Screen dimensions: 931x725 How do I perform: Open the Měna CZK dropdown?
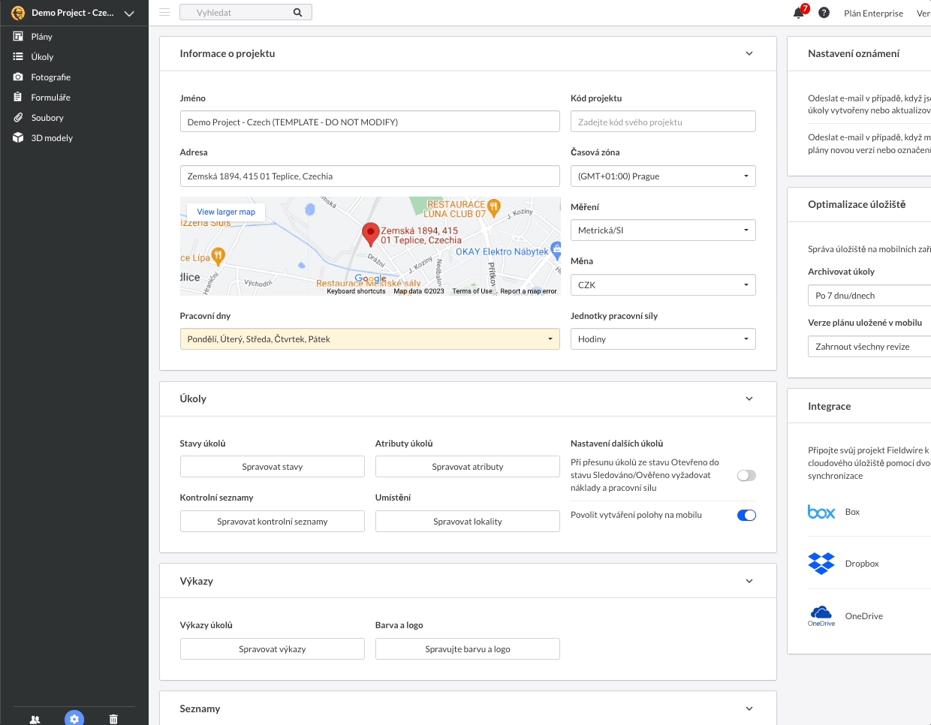[663, 285]
